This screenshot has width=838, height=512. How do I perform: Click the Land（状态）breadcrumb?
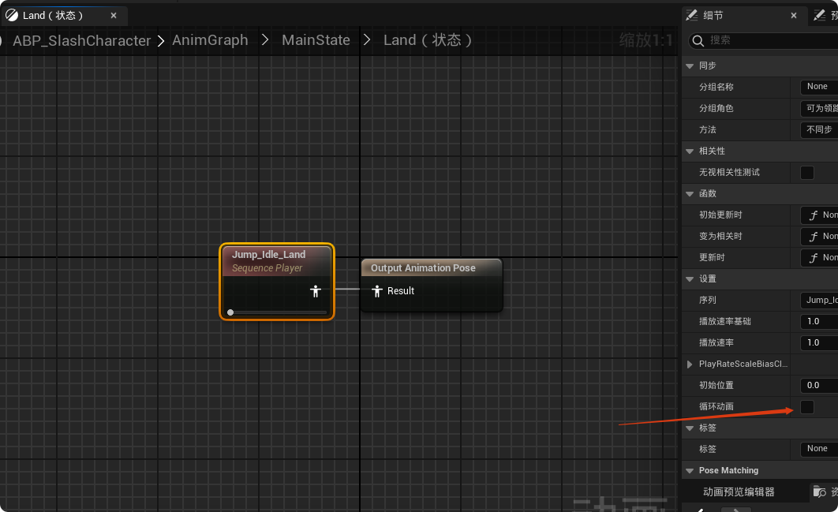(x=428, y=40)
